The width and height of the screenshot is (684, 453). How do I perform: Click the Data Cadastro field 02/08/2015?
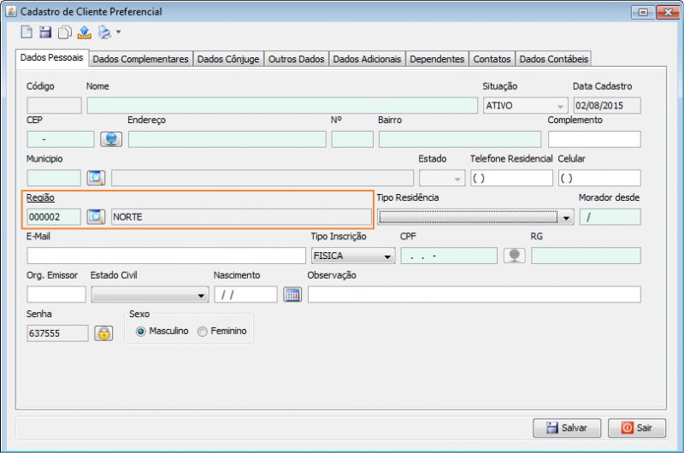tap(607, 105)
